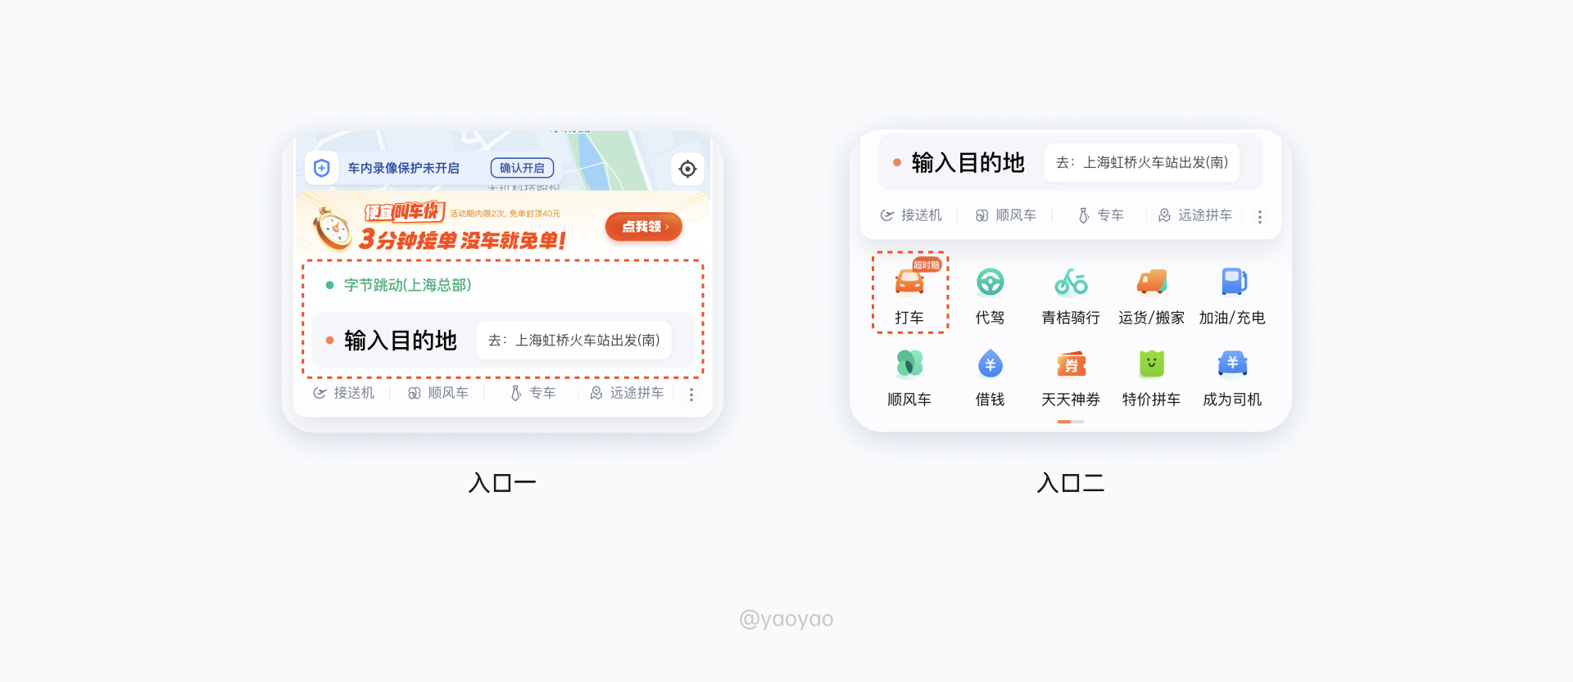Click the 点我领 coupon claim button
The image size is (1573, 682).
tap(644, 227)
